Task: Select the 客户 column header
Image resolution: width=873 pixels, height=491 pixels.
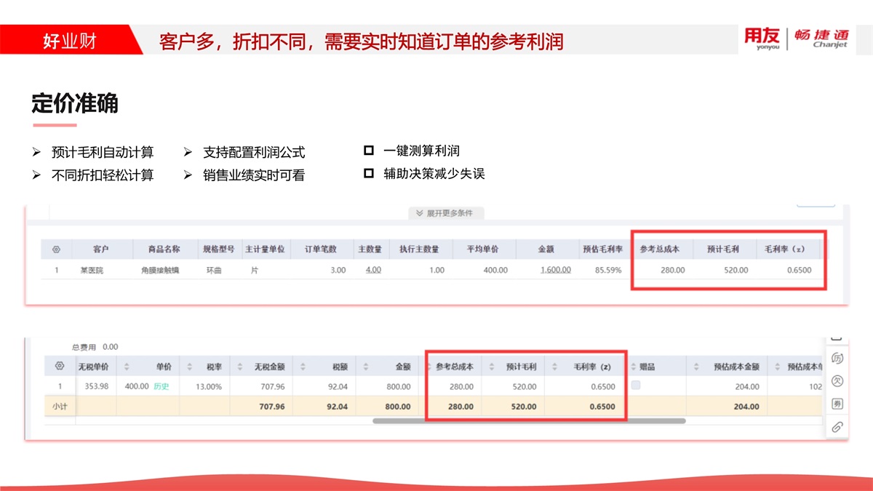Action: click(101, 250)
